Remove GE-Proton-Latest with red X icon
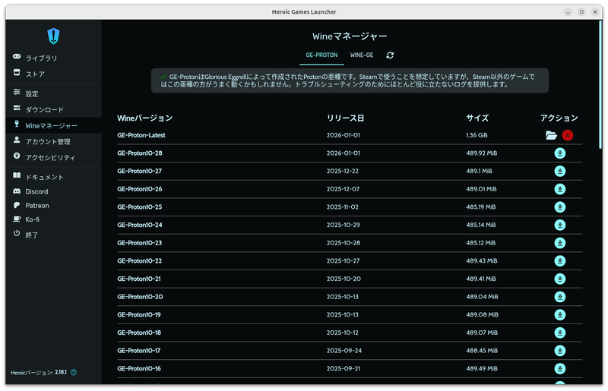 coord(567,135)
